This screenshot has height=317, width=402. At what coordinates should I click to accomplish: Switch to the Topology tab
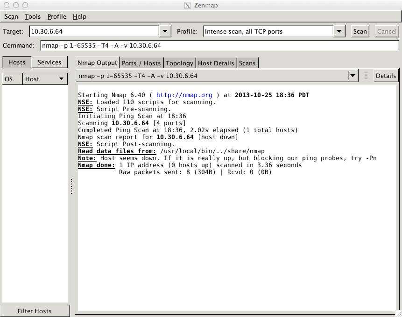(x=179, y=63)
